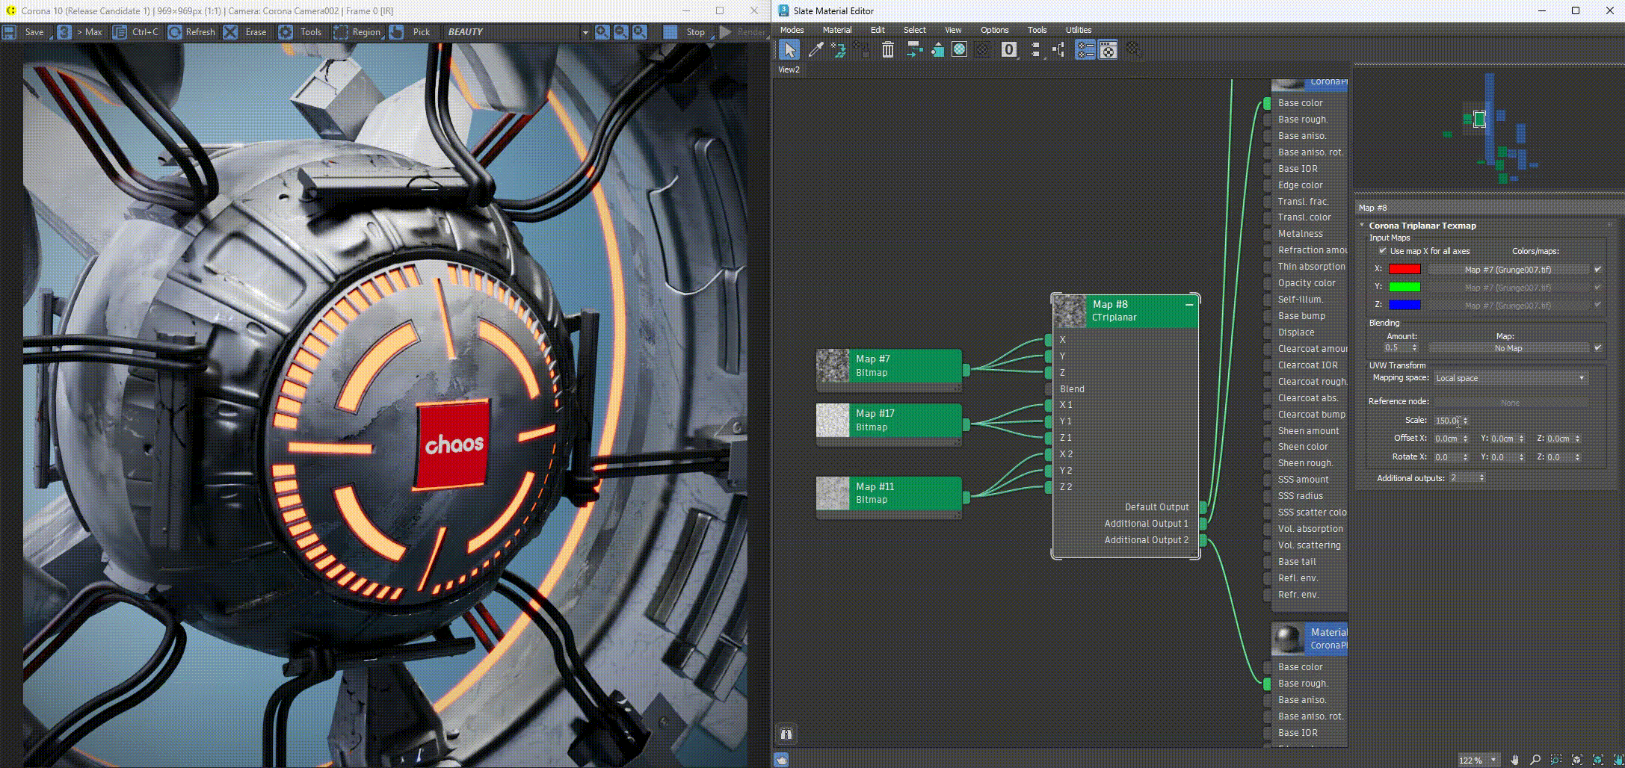The image size is (1625, 768).
Task: Click the Blending 'No Map' slot button
Action: point(1508,348)
